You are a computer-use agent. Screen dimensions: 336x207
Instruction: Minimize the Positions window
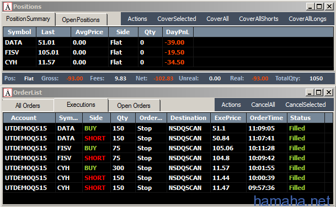pyautogui.click(x=310, y=7)
